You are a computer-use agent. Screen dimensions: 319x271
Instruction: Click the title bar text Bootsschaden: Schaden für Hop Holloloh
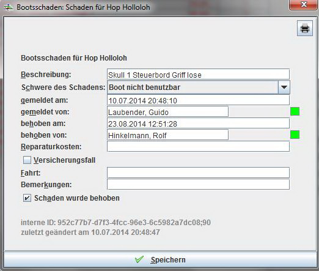point(83,7)
